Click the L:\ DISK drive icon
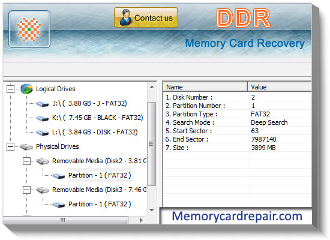Viewport: 330px width, 240px height. 43,133
